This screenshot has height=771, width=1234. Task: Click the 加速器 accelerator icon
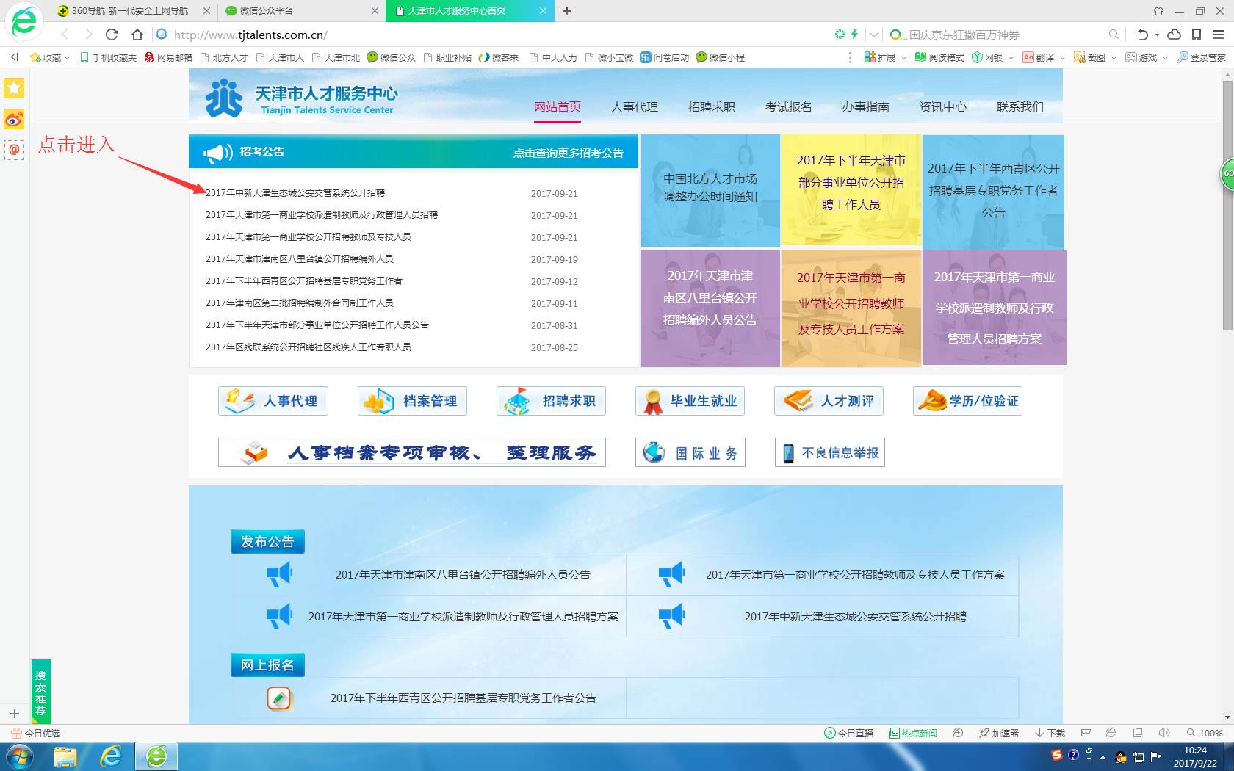pyautogui.click(x=999, y=733)
